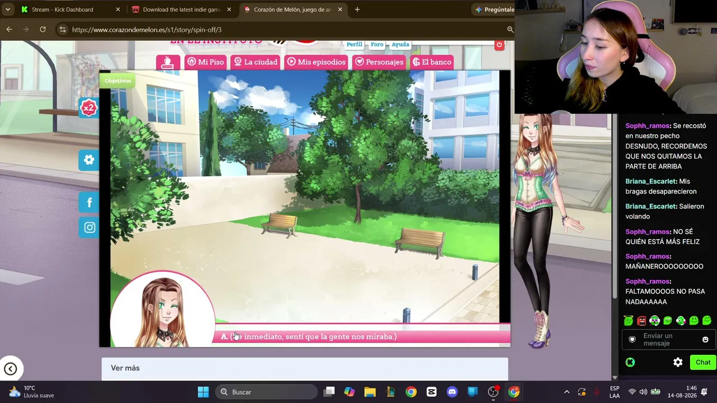Viewport: 717px width, 403px height.
Task: Go to La ciudad menu
Action: click(255, 62)
